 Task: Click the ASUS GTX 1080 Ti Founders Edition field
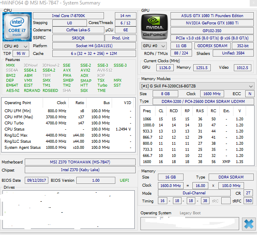(x=212, y=16)
